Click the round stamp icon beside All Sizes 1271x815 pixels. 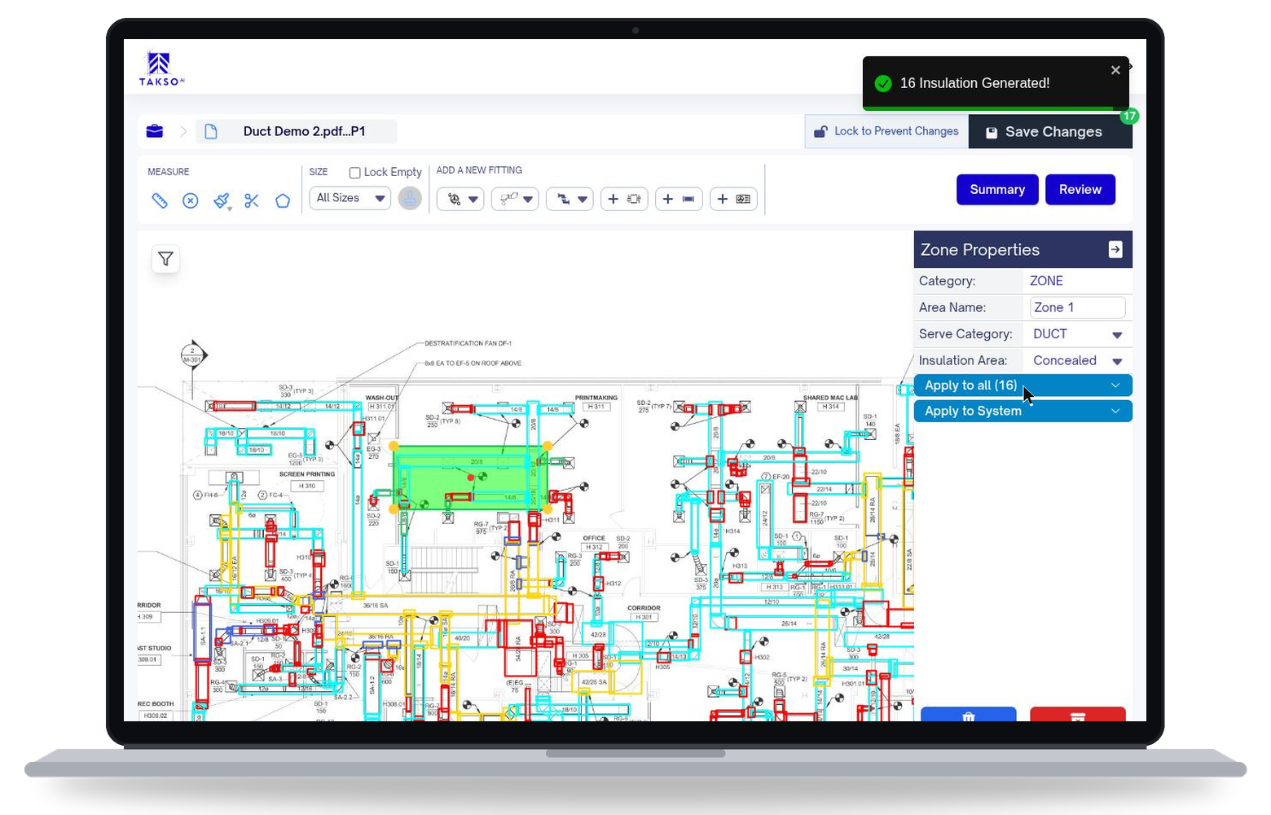pyautogui.click(x=410, y=198)
